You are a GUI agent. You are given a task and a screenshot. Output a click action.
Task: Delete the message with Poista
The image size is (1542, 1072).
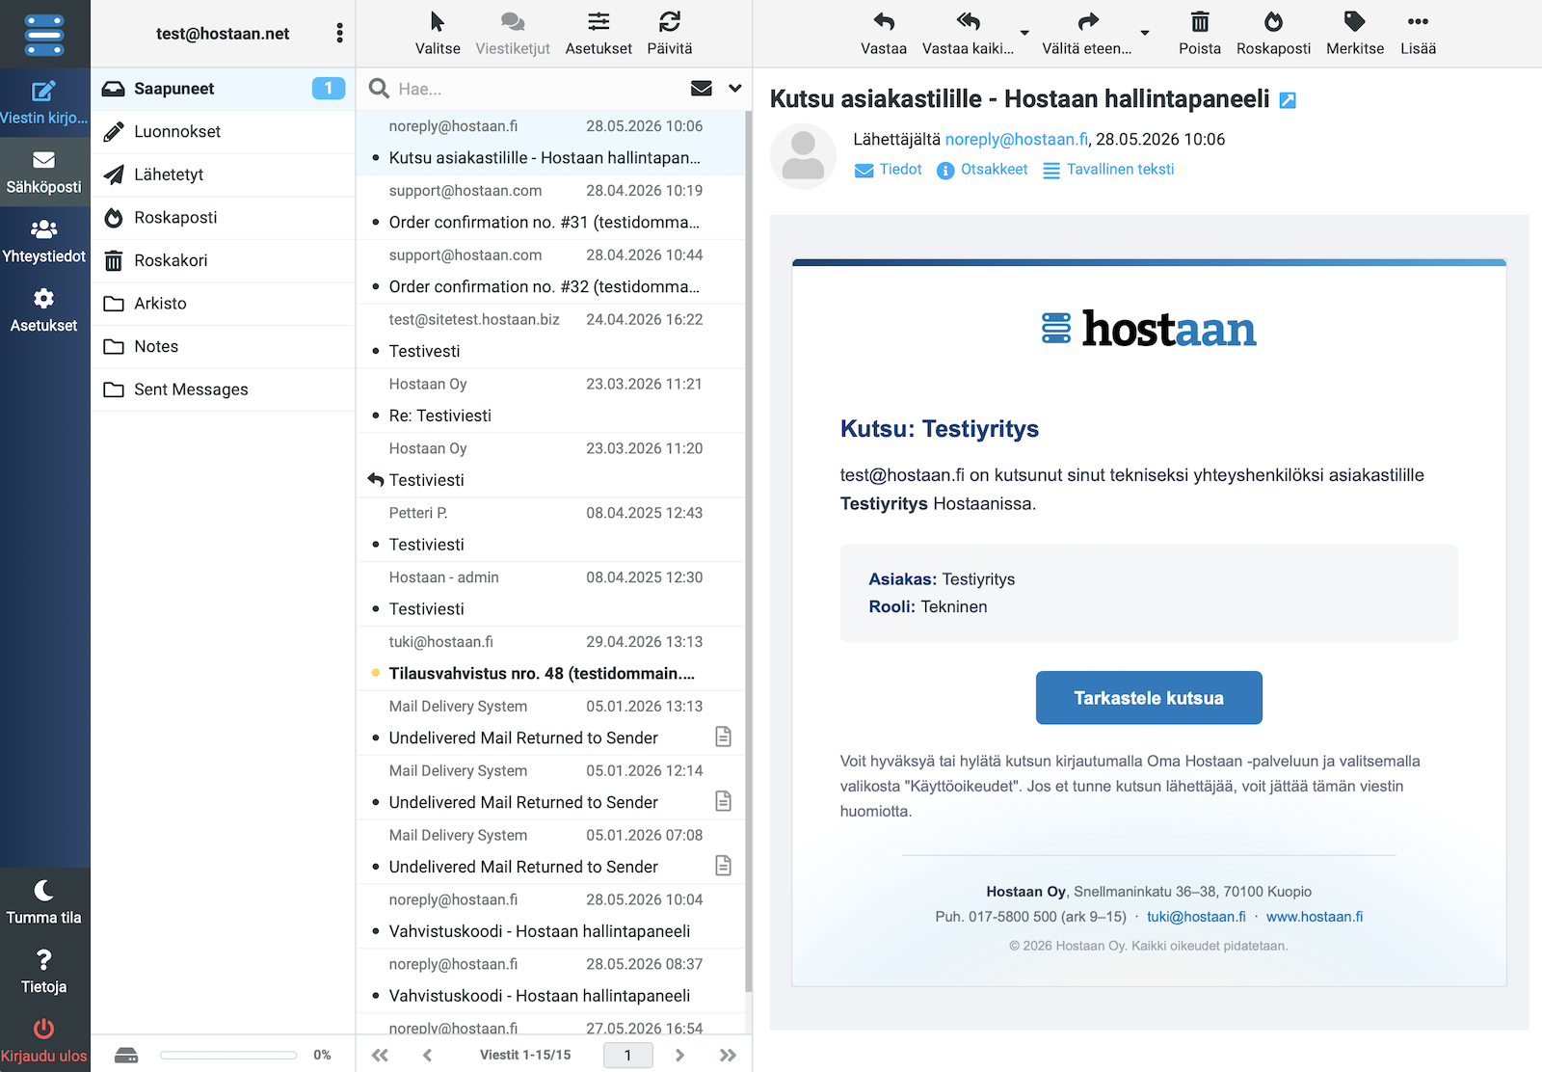[x=1200, y=34]
